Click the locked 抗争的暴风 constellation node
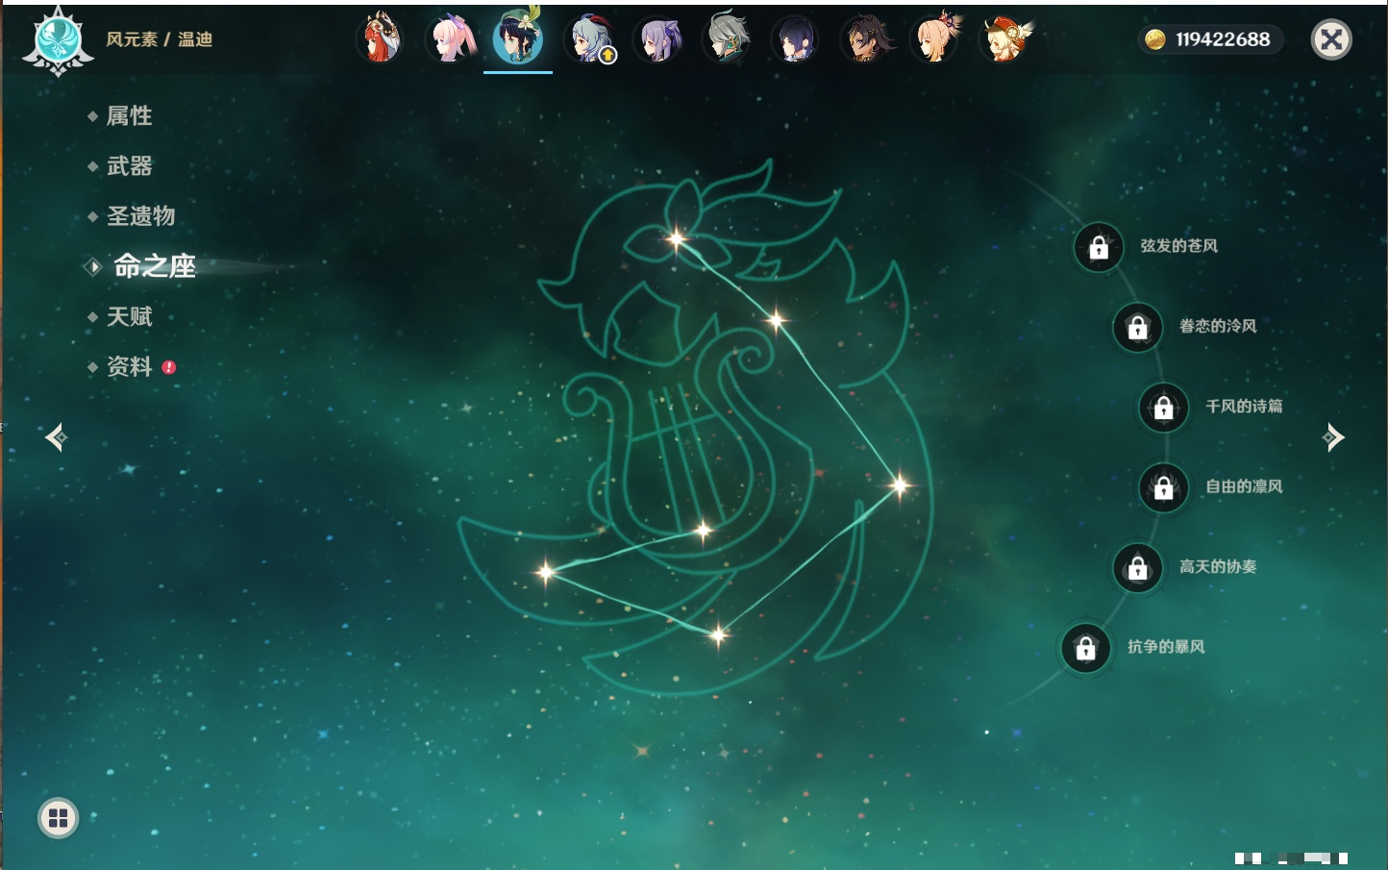This screenshot has height=870, width=1388. (1086, 649)
